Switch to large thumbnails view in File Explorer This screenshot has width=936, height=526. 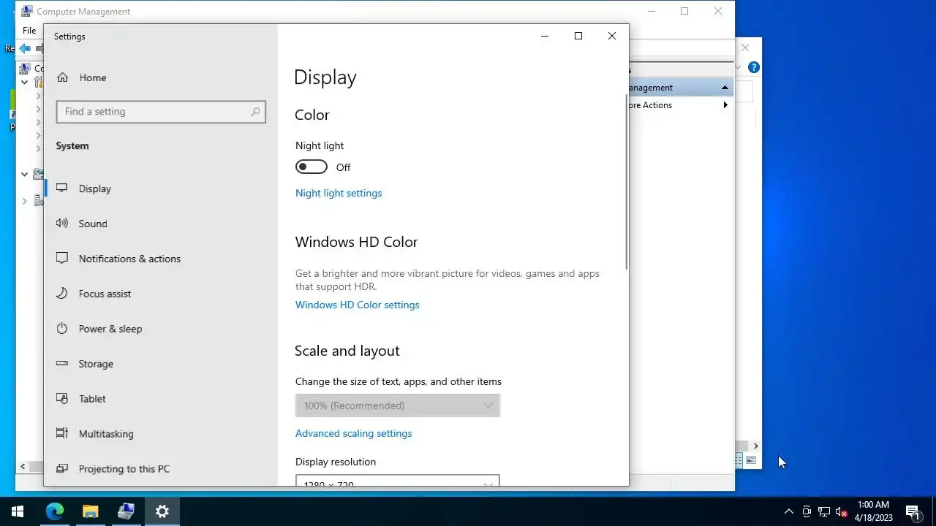click(751, 460)
